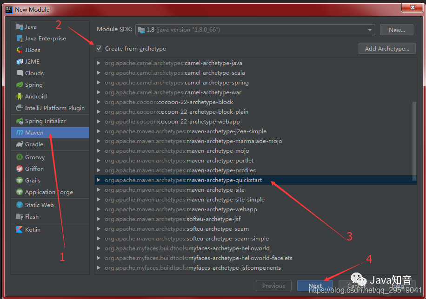Select maven-archetype-mojo row
This screenshot has width=426, height=299.
[255, 151]
